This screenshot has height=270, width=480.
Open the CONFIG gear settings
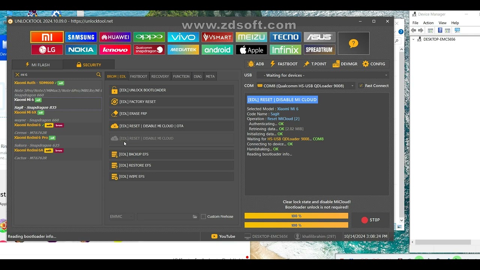point(374,64)
